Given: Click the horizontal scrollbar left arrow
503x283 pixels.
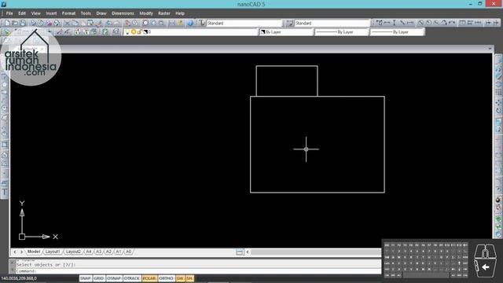Looking at the screenshot, I should [248, 252].
